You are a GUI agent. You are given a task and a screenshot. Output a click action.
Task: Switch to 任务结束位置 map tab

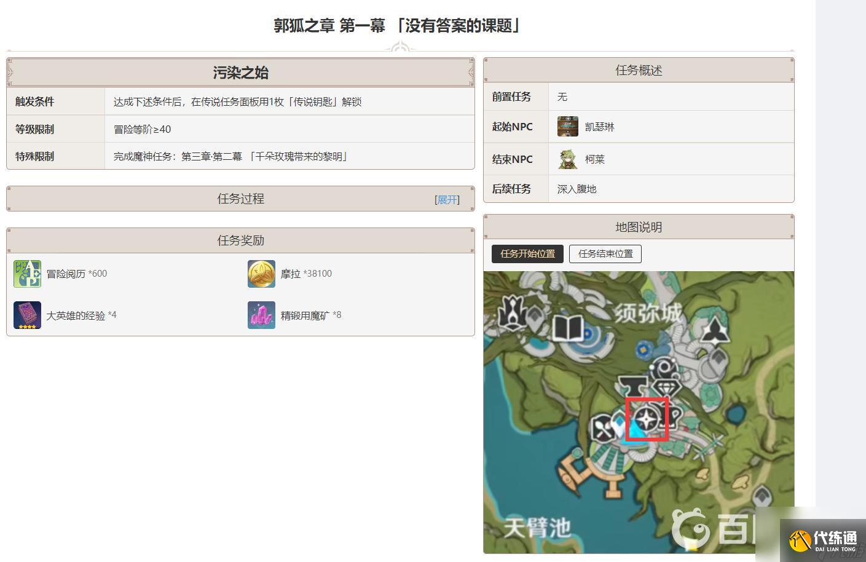605,254
